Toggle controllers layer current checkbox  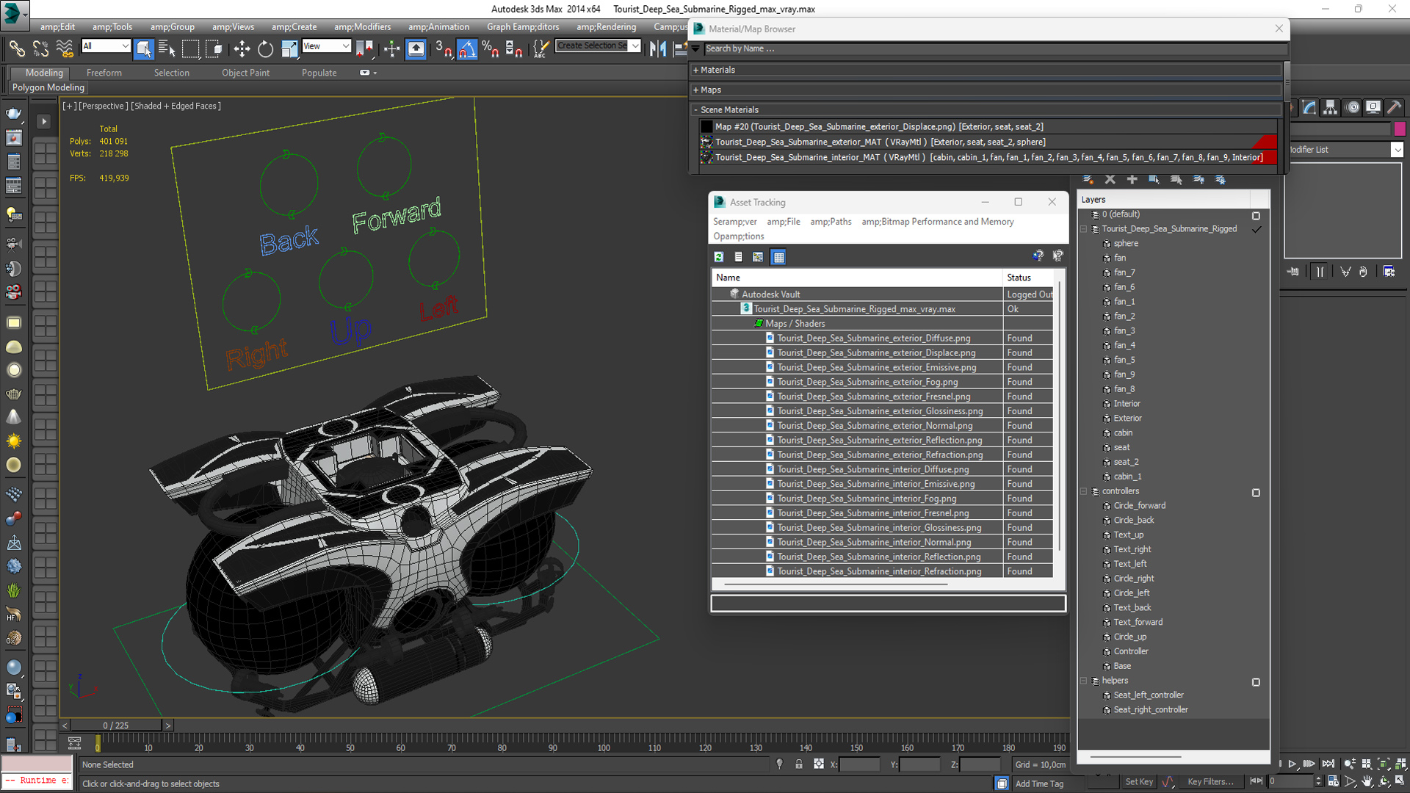pyautogui.click(x=1256, y=492)
